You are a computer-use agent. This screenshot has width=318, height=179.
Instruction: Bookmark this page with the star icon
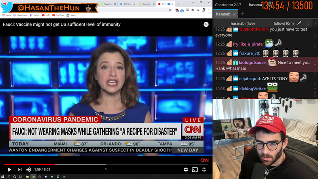[170, 10]
